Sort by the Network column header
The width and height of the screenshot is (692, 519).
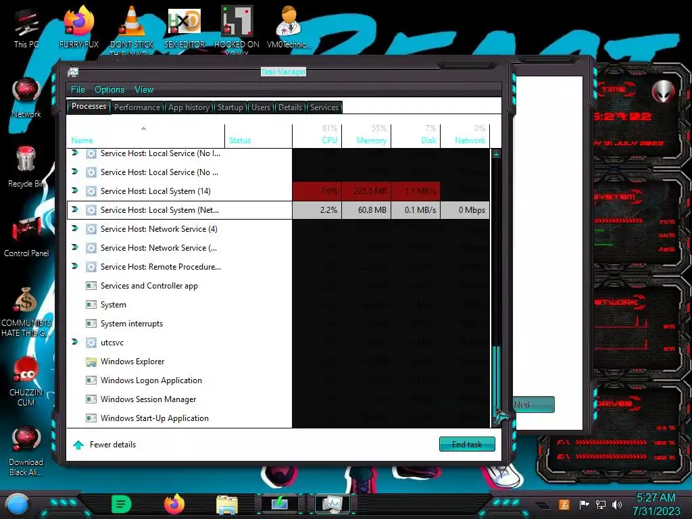(465, 135)
